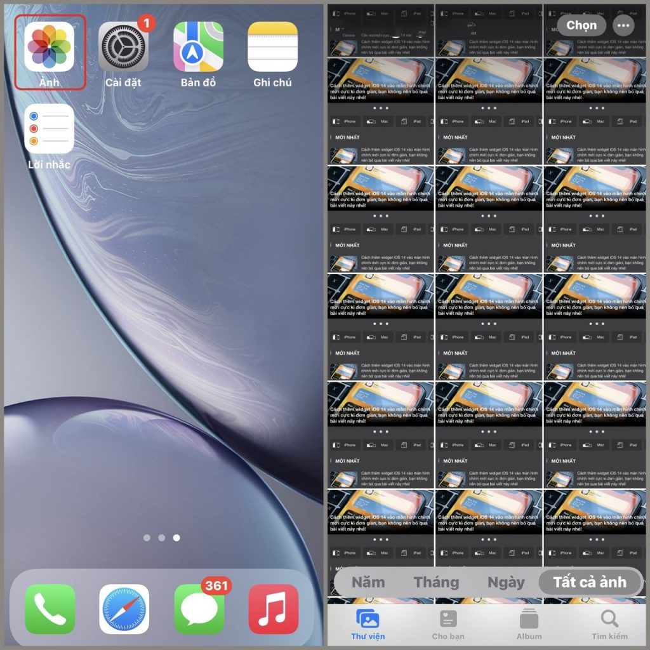
Task: Open Messages app with 361 badge
Action: 199,609
